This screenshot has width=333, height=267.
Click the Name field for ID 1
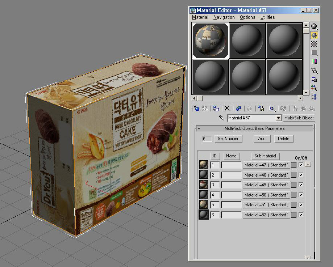pos(231,165)
